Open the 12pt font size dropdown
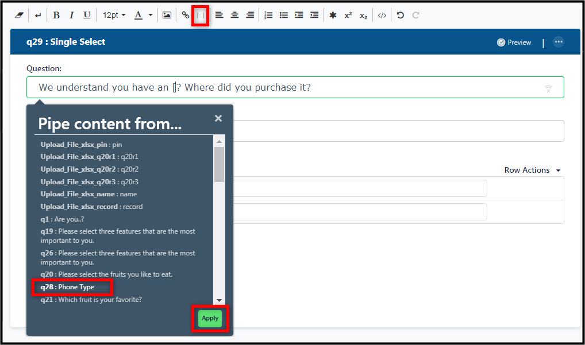585x345 pixels. click(114, 15)
